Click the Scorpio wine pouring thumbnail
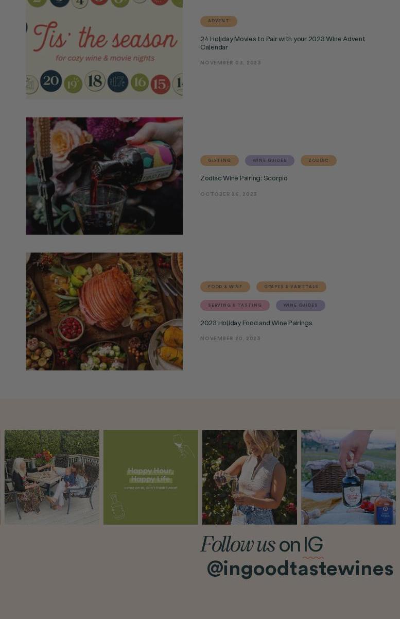This screenshot has width=400, height=619. (104, 176)
